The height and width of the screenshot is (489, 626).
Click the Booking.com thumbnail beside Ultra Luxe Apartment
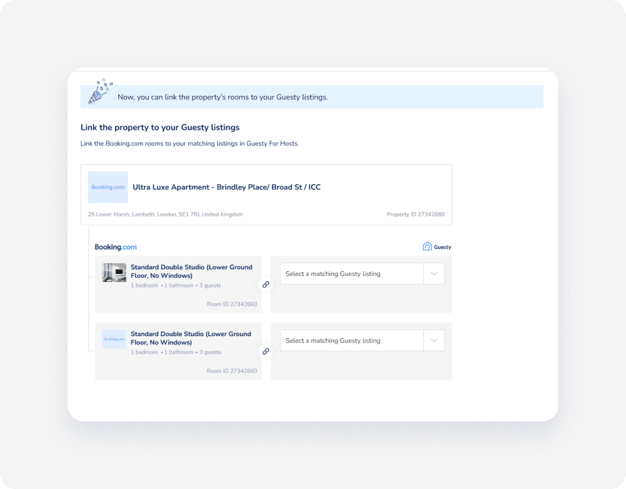coord(107,187)
